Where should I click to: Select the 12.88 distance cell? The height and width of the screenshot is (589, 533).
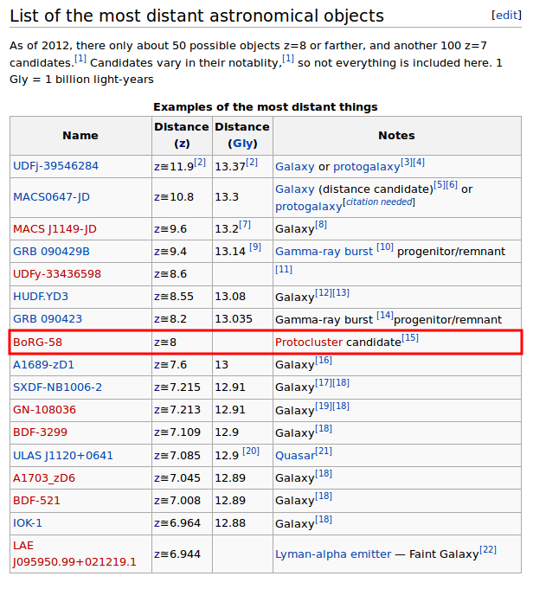pos(242,523)
